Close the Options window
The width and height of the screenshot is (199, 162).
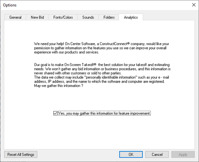click(x=194, y=5)
